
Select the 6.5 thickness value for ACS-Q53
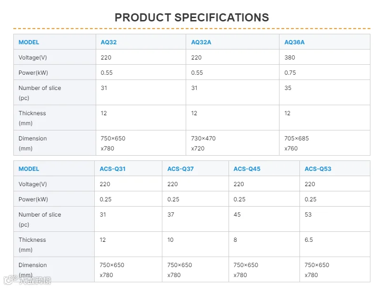tap(309, 240)
